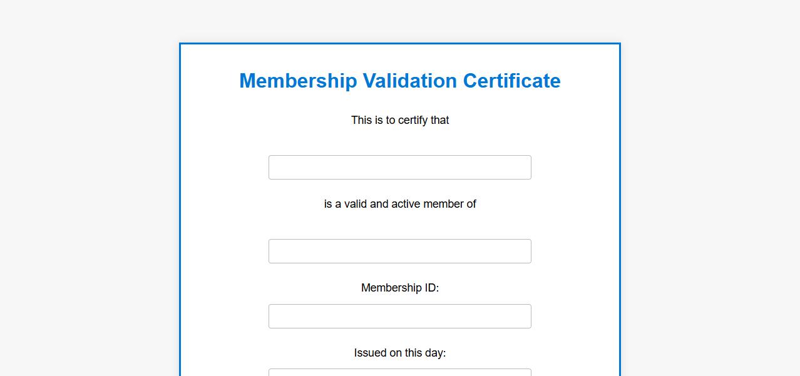Click the issue date field at bottom
This screenshot has width=800, height=376.
(399, 372)
